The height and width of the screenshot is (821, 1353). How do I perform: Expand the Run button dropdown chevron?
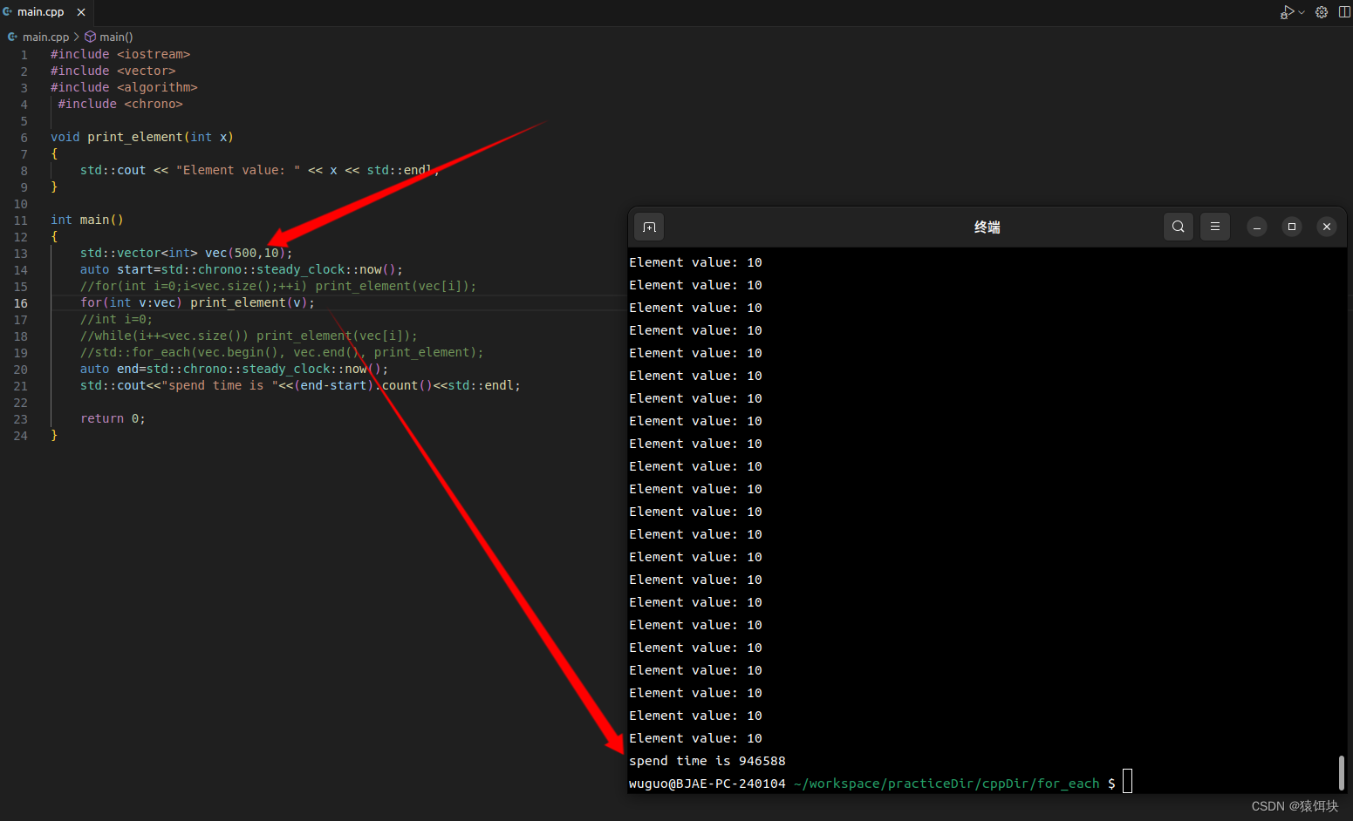pos(1302,12)
